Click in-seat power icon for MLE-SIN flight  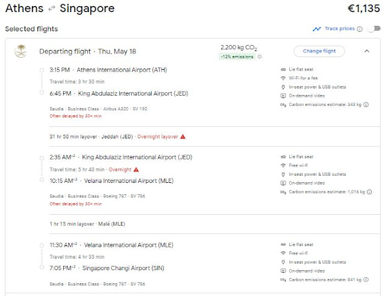(x=283, y=262)
